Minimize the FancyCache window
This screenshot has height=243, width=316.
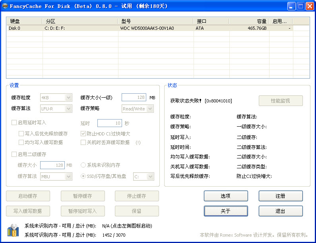click(291, 6)
